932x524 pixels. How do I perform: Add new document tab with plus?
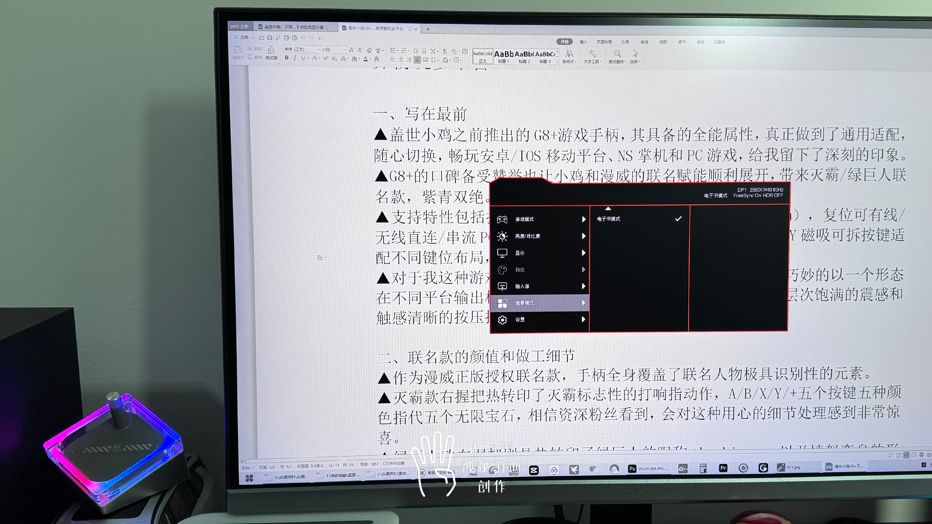[427, 29]
